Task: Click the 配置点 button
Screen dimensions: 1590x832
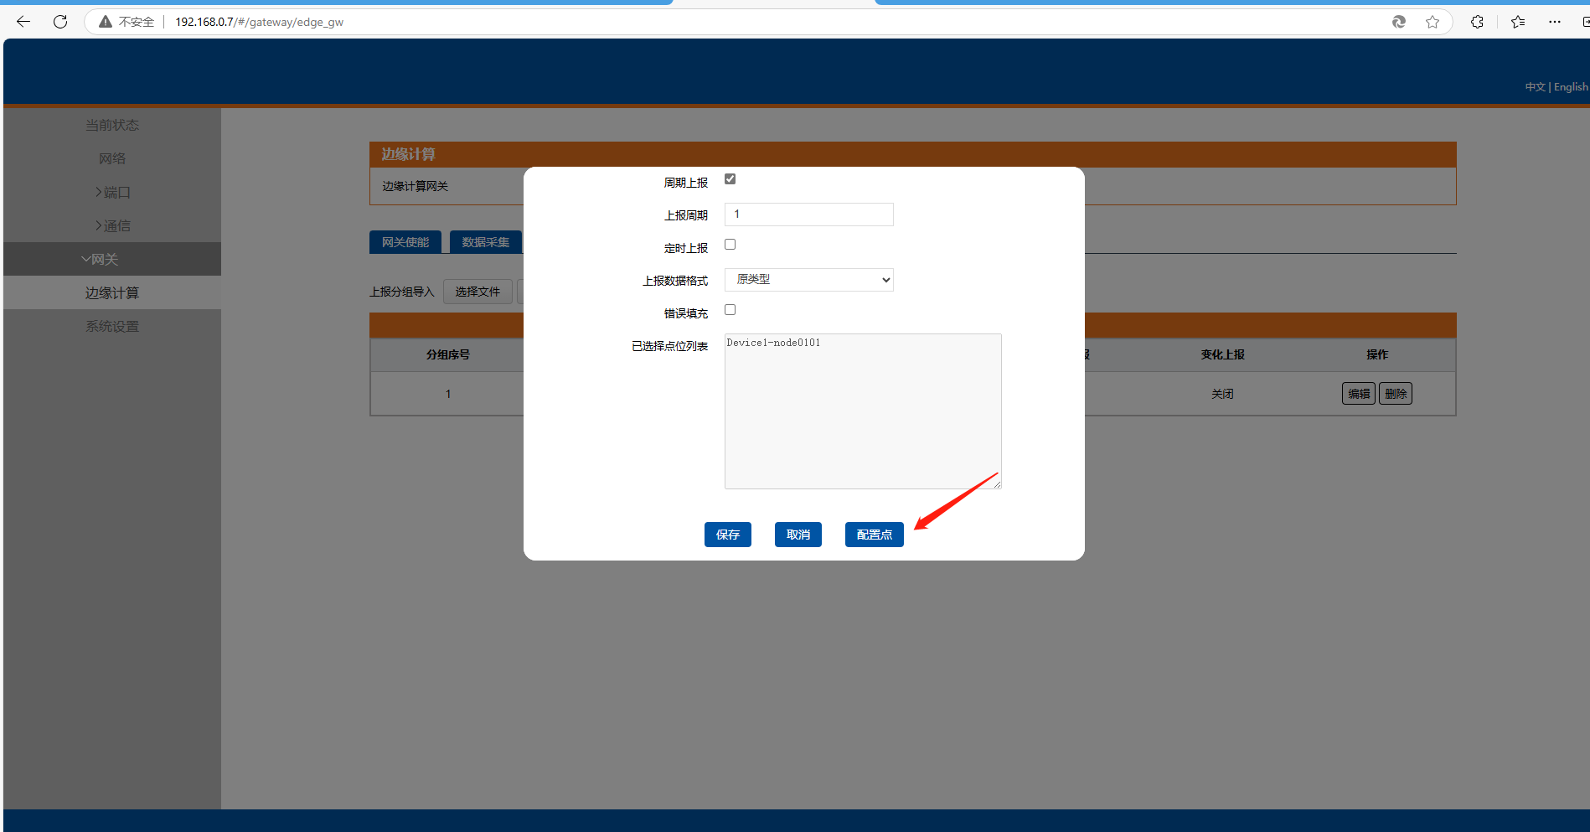Action: (875, 535)
